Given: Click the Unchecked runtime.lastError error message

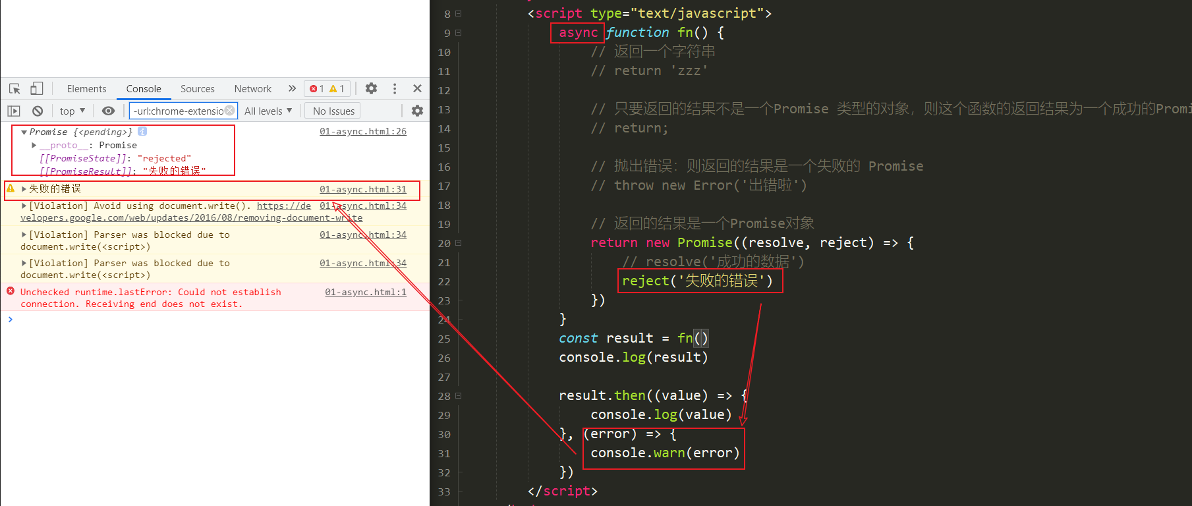Looking at the screenshot, I should point(151,298).
